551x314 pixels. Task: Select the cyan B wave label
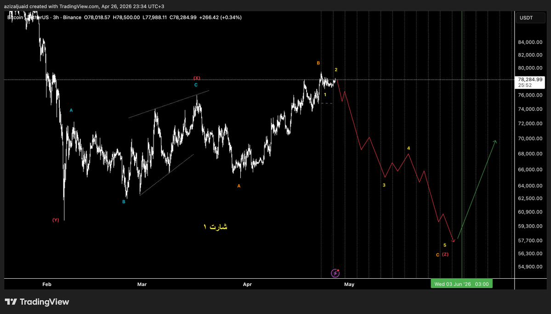pos(124,202)
